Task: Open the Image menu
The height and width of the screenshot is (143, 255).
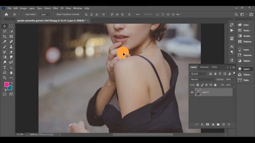Action: click(x=23, y=8)
